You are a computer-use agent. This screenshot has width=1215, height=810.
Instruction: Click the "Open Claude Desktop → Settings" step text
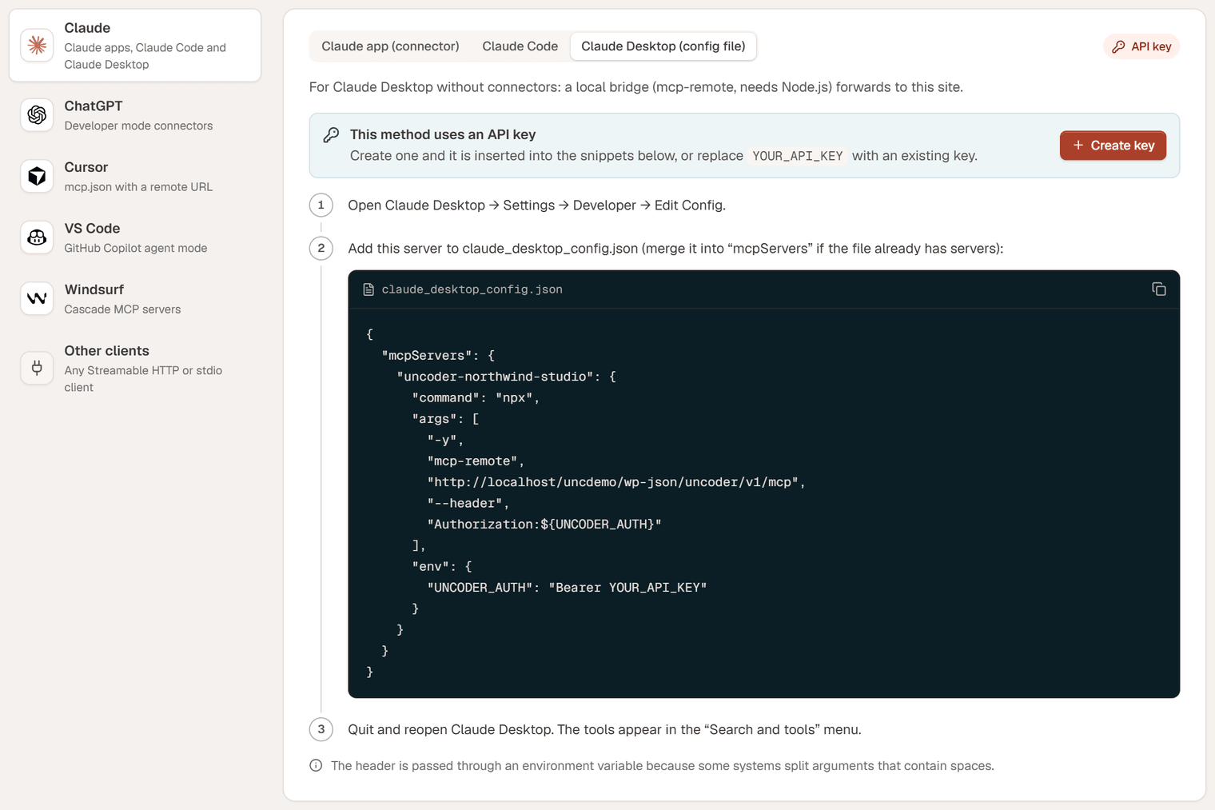coord(536,205)
